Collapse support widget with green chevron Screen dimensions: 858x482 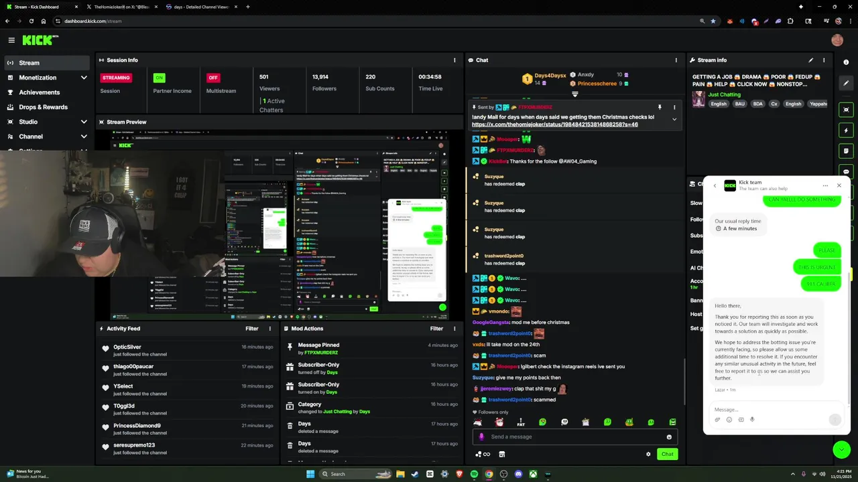[841, 450]
